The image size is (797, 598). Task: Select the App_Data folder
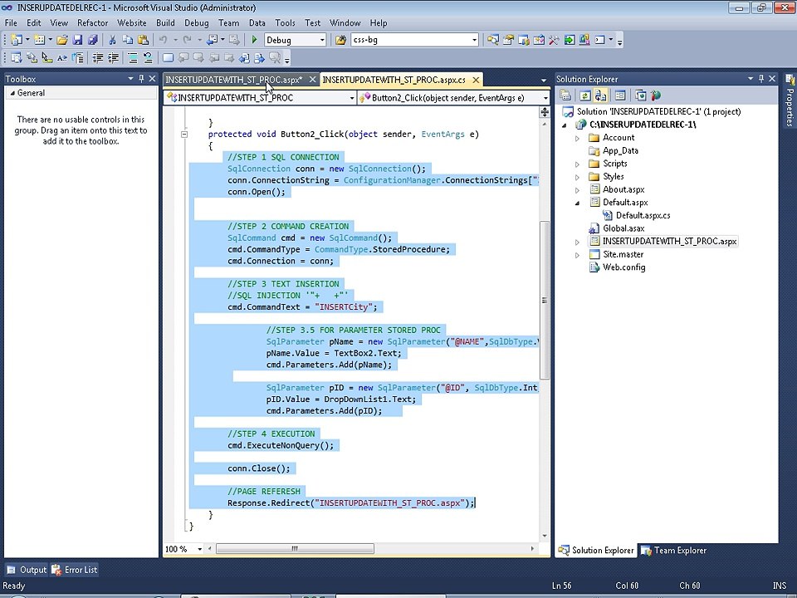[620, 151]
